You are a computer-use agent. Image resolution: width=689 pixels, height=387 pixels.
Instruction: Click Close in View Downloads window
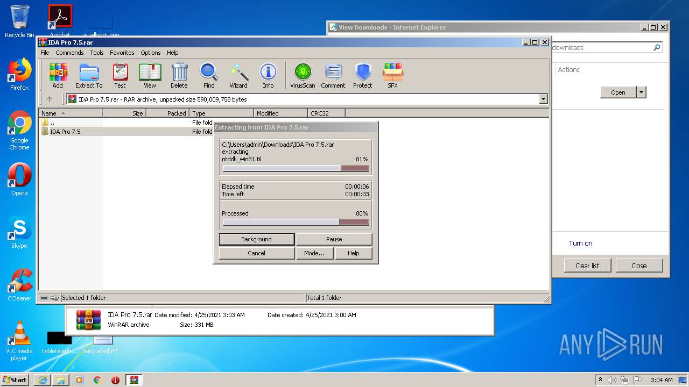[x=639, y=266]
